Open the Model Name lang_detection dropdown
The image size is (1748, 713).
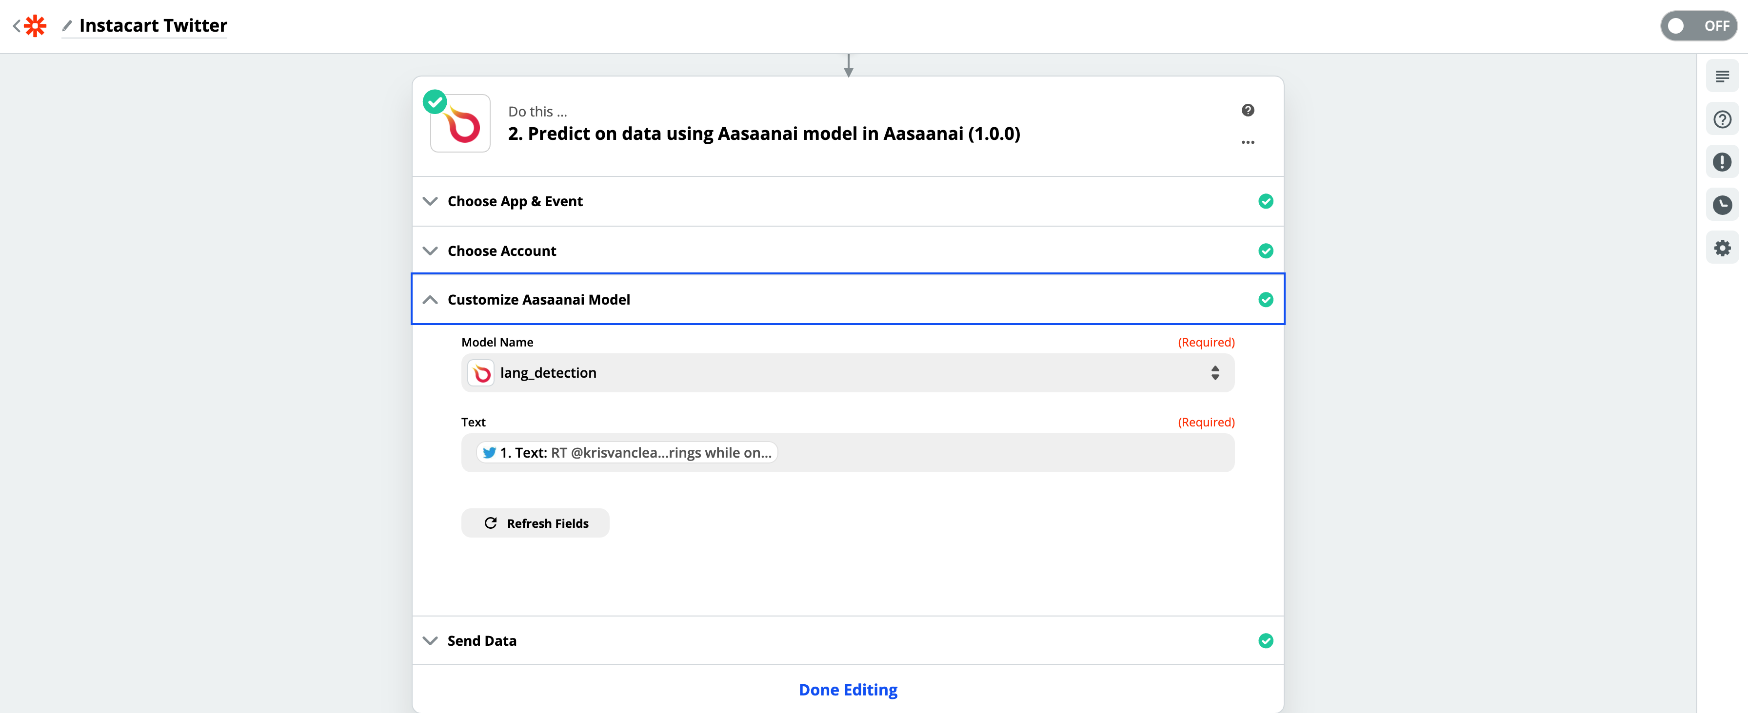848,373
